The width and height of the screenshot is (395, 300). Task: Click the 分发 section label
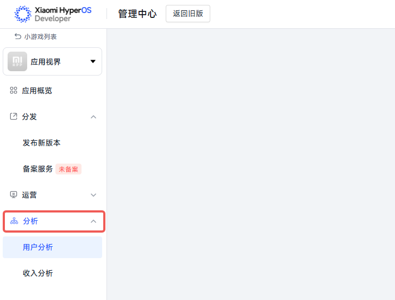29,117
